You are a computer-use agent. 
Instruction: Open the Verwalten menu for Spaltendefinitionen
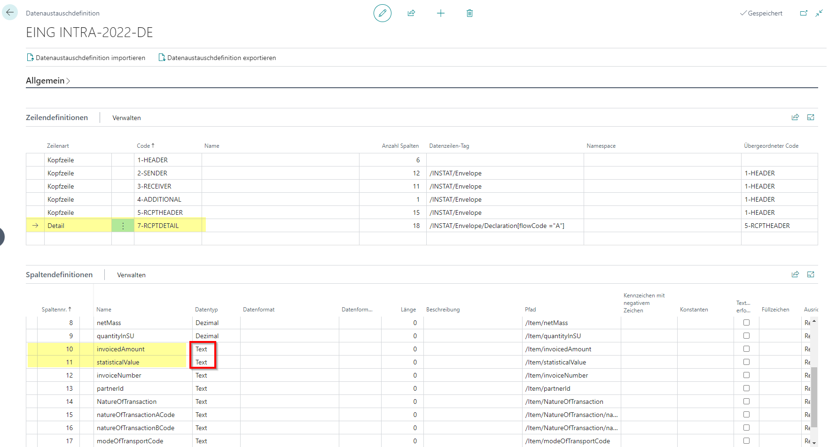coord(131,274)
